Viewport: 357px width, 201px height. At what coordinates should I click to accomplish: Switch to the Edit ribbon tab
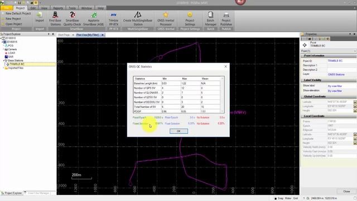[x=33, y=8]
